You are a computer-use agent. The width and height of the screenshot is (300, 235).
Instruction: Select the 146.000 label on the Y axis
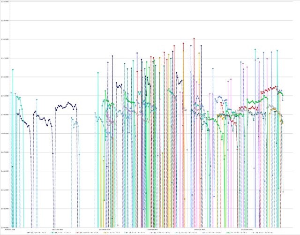coord(5,190)
